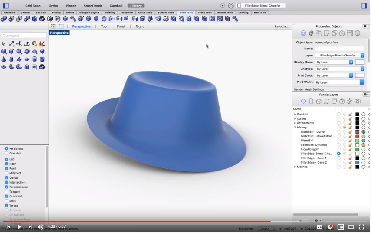
Task: Click the red color swatch of MatchSrf - MoveExtrac layer
Action: (x=357, y=136)
